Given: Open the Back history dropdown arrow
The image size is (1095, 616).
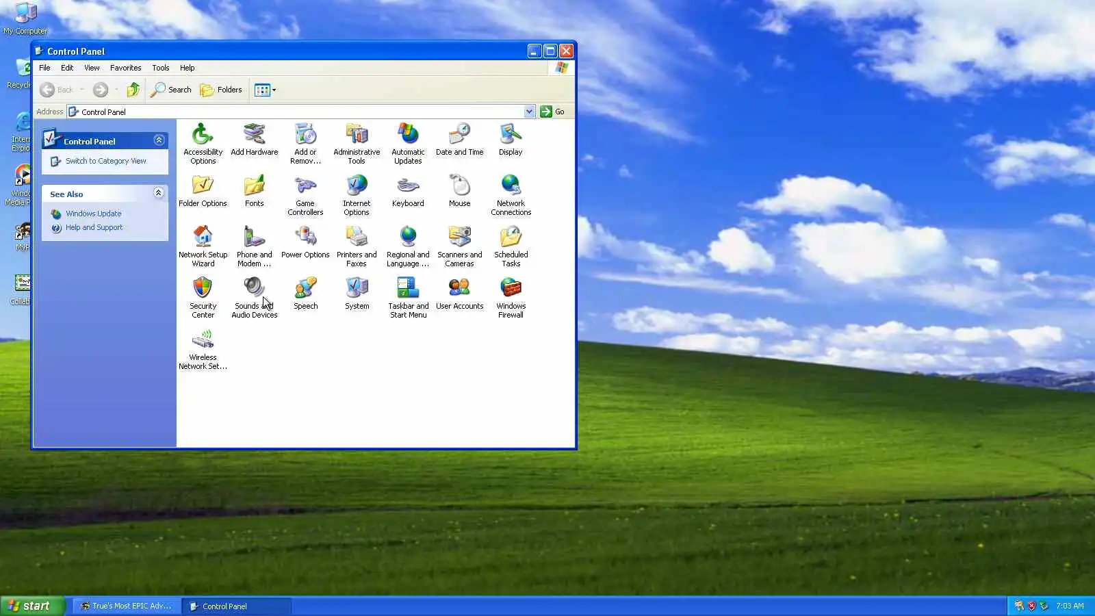Looking at the screenshot, I should [x=82, y=90].
